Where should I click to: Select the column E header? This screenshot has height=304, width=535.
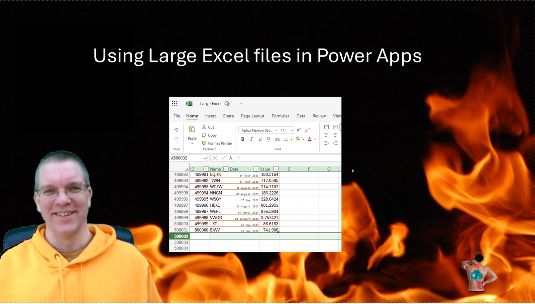pyautogui.click(x=289, y=169)
